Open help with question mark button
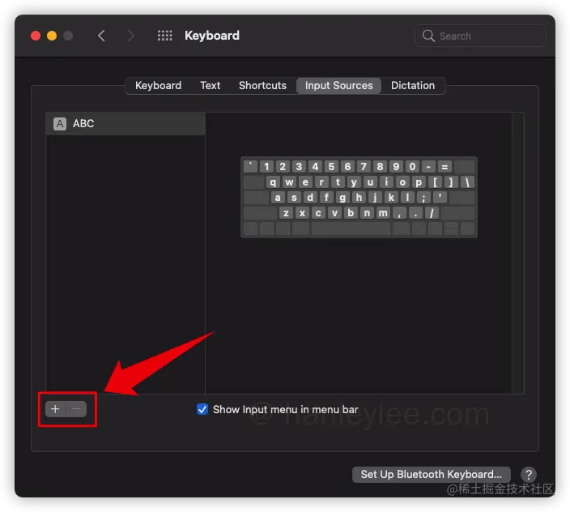The image size is (570, 512). coord(529,474)
